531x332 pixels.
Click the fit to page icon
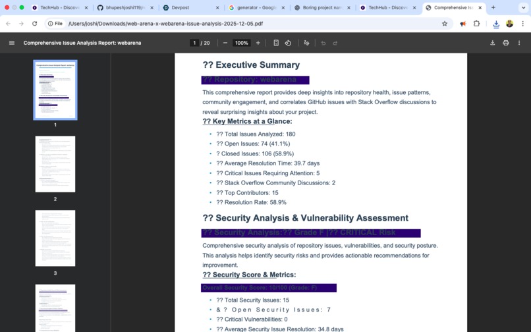[276, 43]
